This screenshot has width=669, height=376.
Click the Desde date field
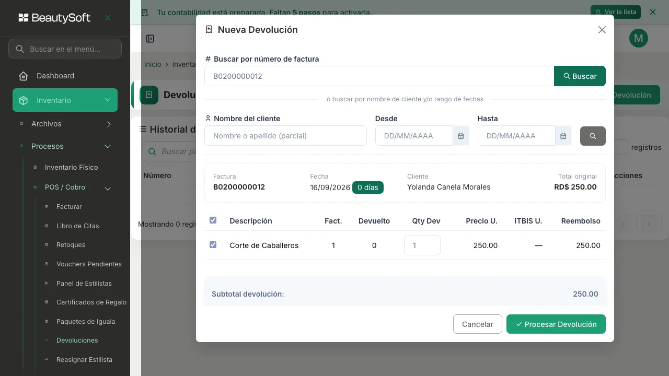414,136
